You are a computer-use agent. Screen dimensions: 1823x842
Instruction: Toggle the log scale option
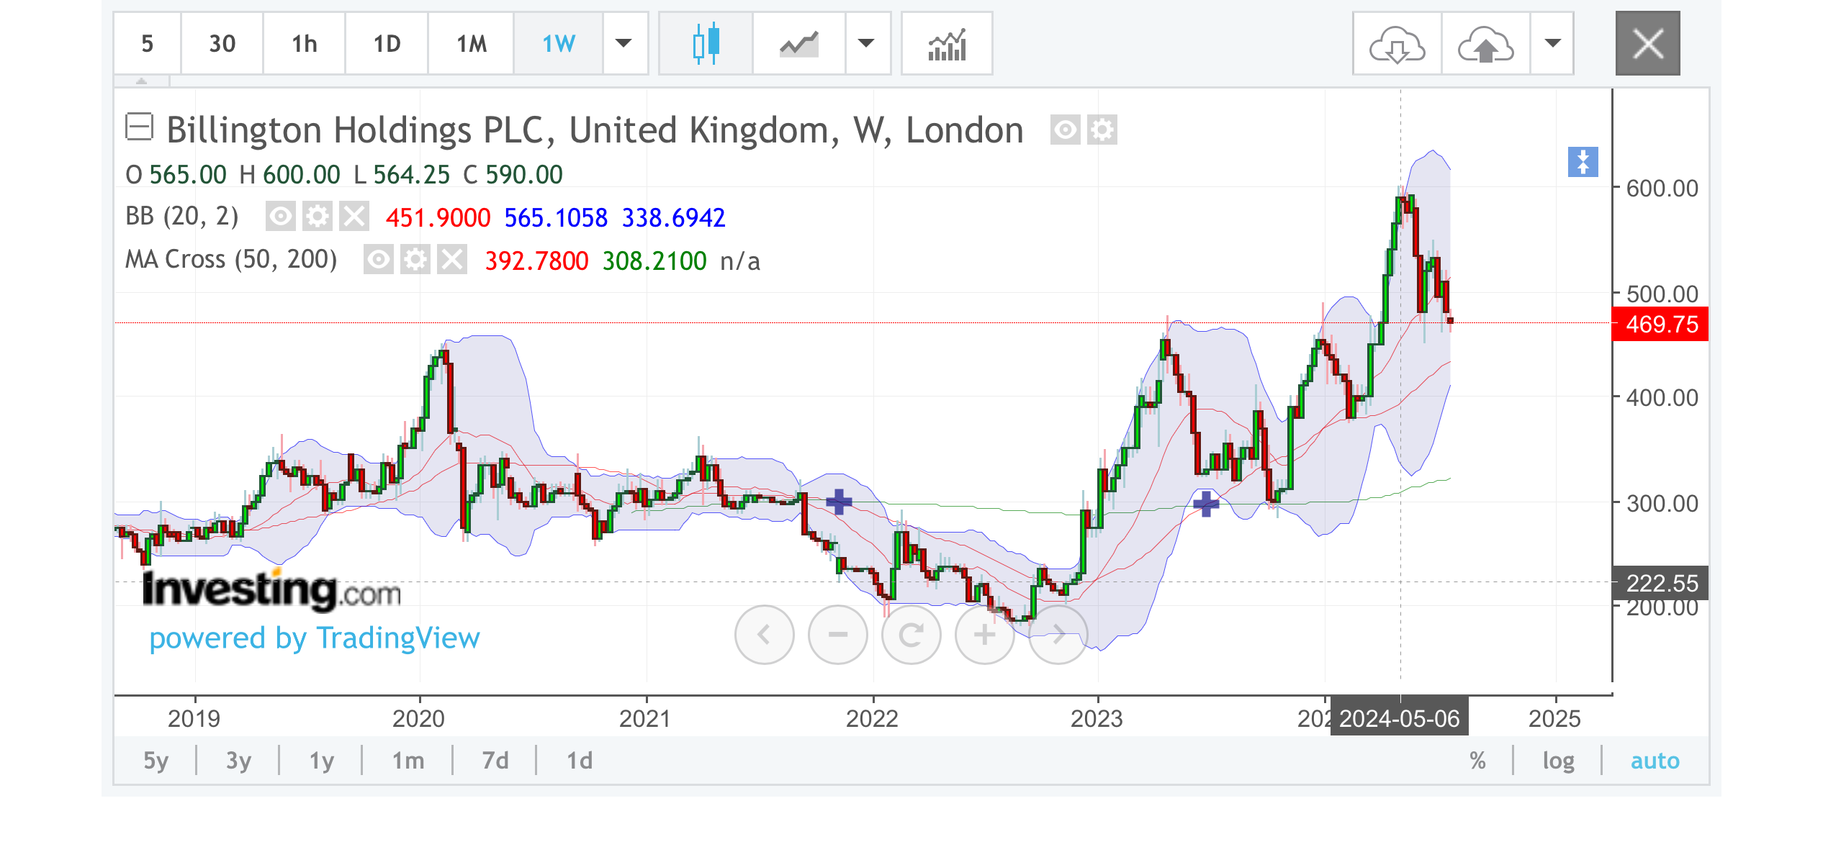(1558, 760)
